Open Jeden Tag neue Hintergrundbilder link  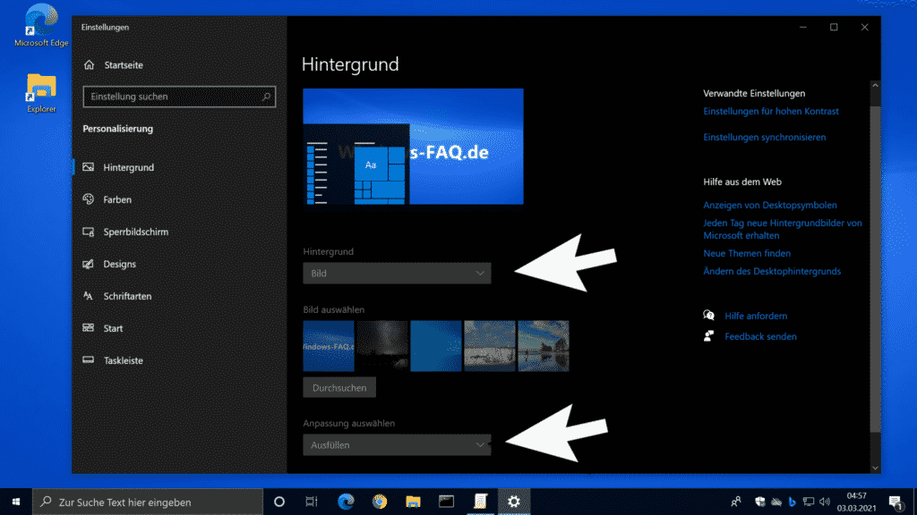[783, 229]
